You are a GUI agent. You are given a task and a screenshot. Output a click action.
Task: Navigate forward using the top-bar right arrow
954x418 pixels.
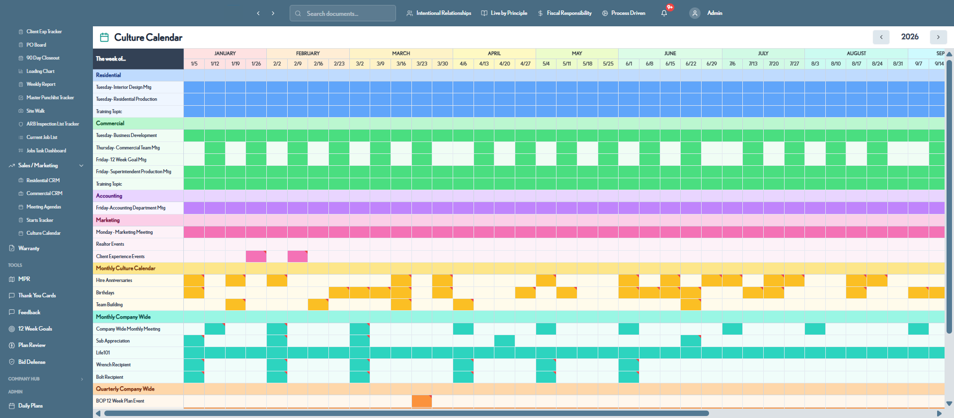coord(273,13)
